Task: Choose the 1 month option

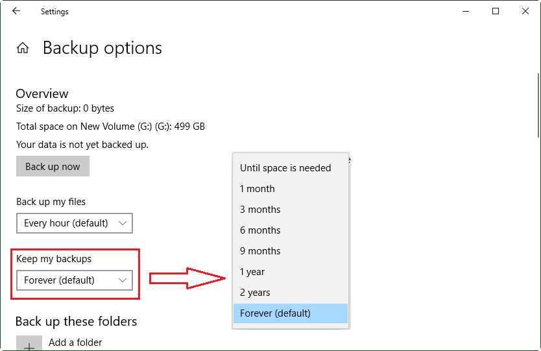Action: (x=258, y=189)
